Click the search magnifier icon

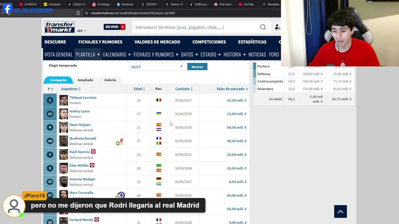[x=263, y=27]
